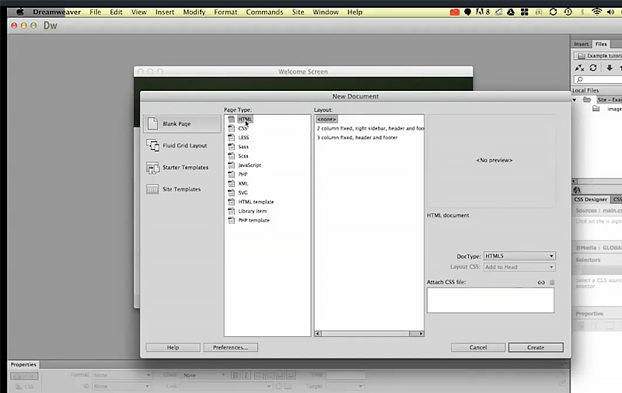Screen dimensions: 622x393
Task: Switch to the Insert panel tab
Action: (581, 44)
